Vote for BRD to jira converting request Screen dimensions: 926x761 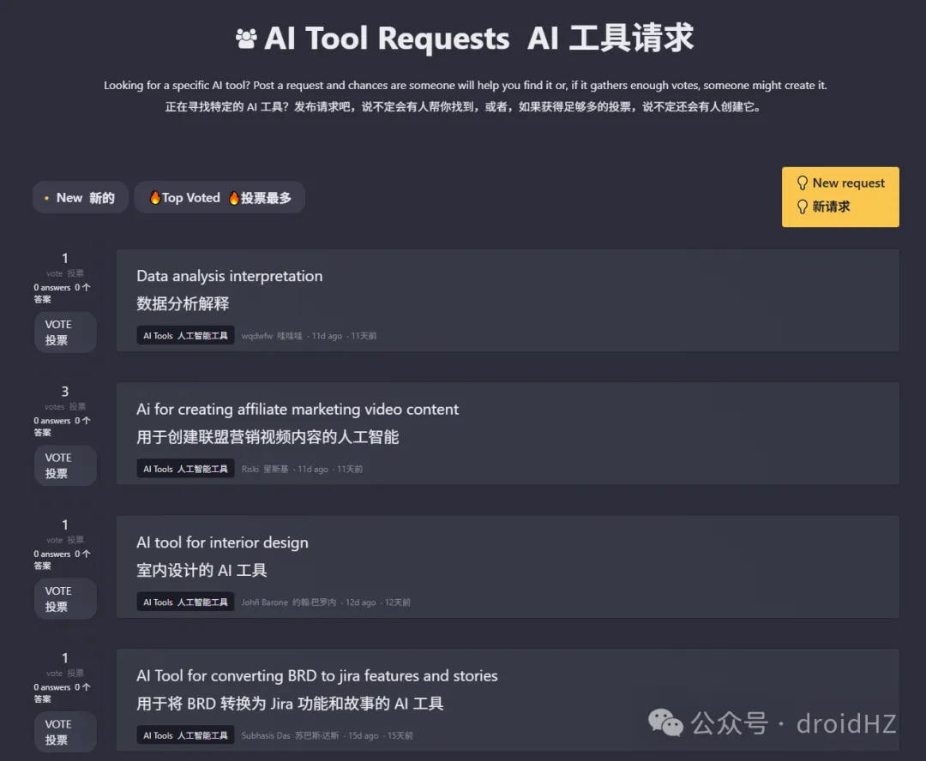[65, 732]
